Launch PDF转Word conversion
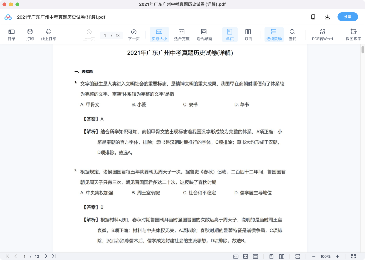The height and width of the screenshot is (260, 365). (322, 35)
